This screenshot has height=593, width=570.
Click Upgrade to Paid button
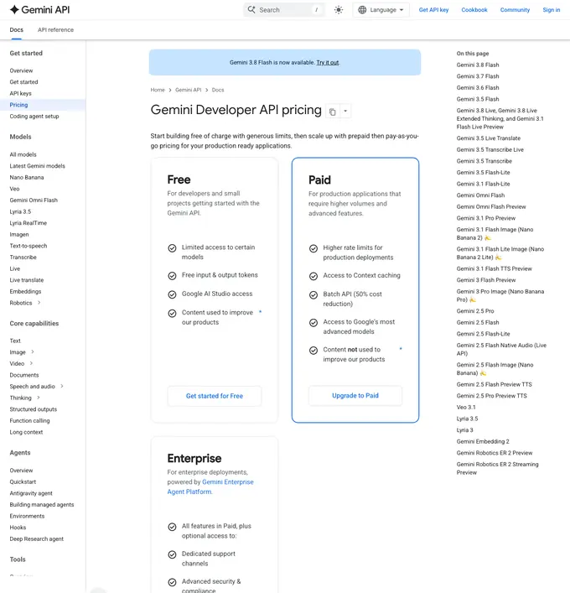[x=355, y=396]
